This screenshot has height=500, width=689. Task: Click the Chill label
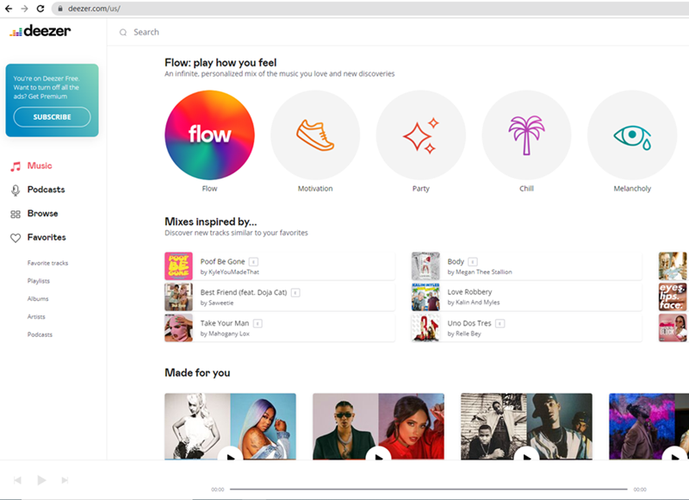(x=526, y=189)
